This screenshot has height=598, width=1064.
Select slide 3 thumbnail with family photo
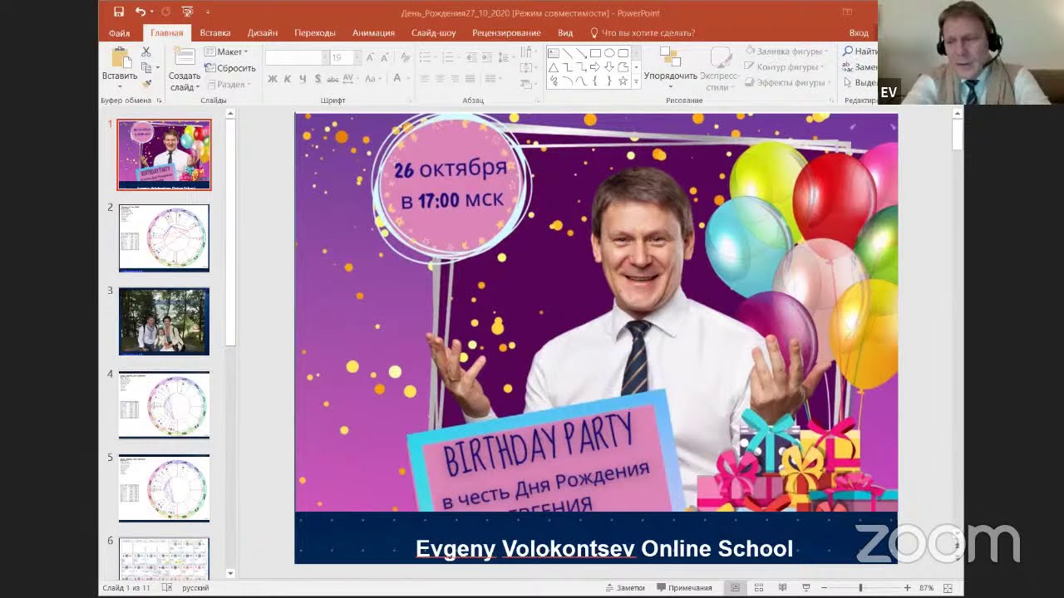[165, 321]
